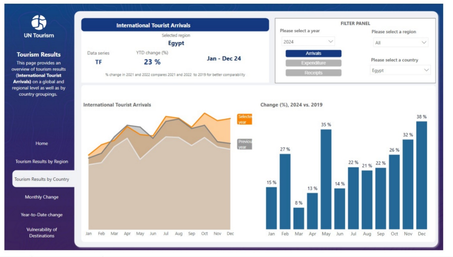Click the UN Tourism globe logo
The width and height of the screenshot is (453, 257).
point(39,23)
